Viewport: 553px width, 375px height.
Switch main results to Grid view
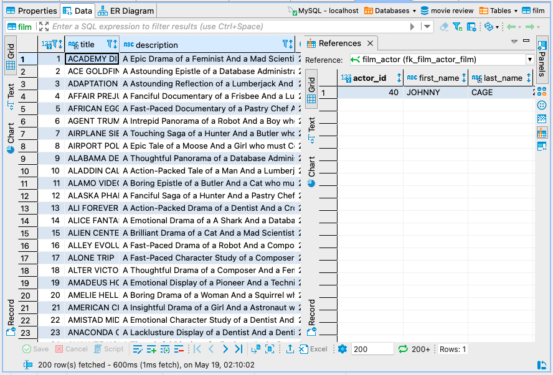(11, 57)
